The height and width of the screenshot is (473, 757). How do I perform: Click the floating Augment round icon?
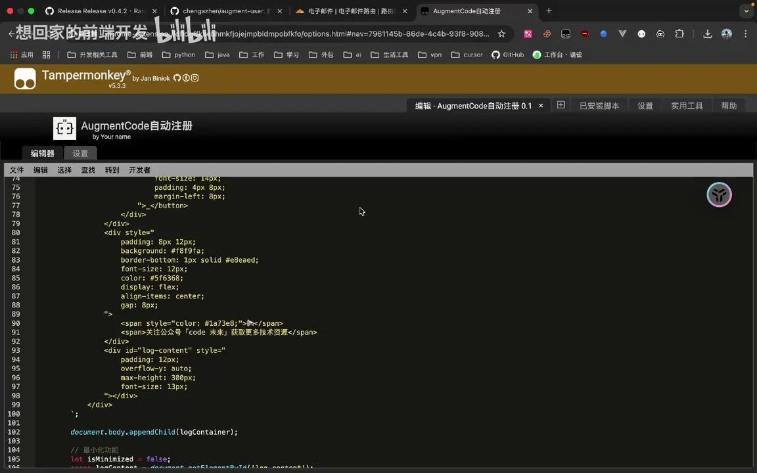(719, 194)
